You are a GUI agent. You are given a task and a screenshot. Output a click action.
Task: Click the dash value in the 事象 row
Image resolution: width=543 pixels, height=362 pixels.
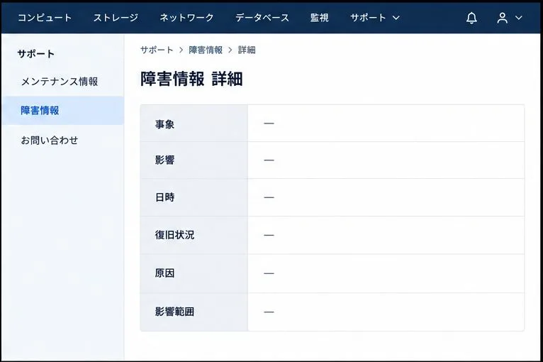click(269, 124)
